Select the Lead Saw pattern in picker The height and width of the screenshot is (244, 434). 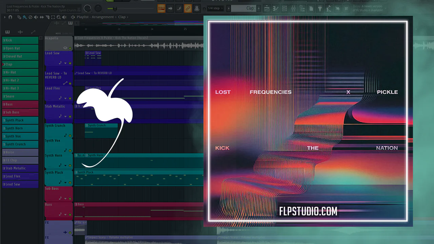[20, 184]
